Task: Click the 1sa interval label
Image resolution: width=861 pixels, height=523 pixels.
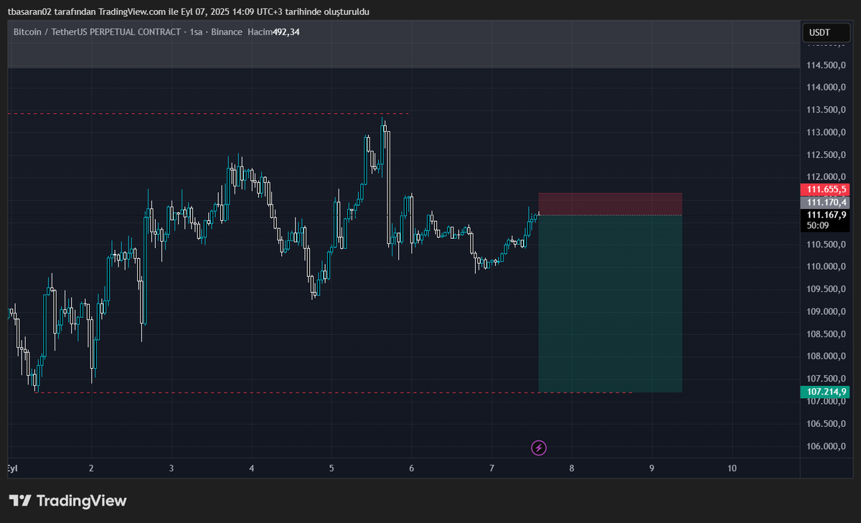Action: (x=196, y=32)
